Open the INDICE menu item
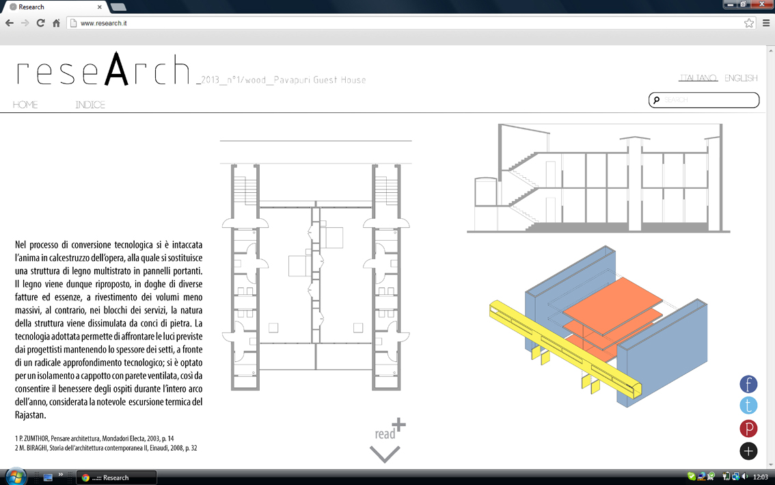This screenshot has height=485, width=775. (x=90, y=105)
